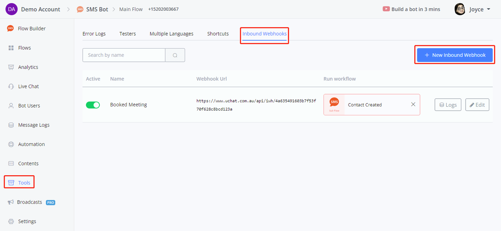
Task: Open the Joyce user dropdown arrow
Action: 488,10
